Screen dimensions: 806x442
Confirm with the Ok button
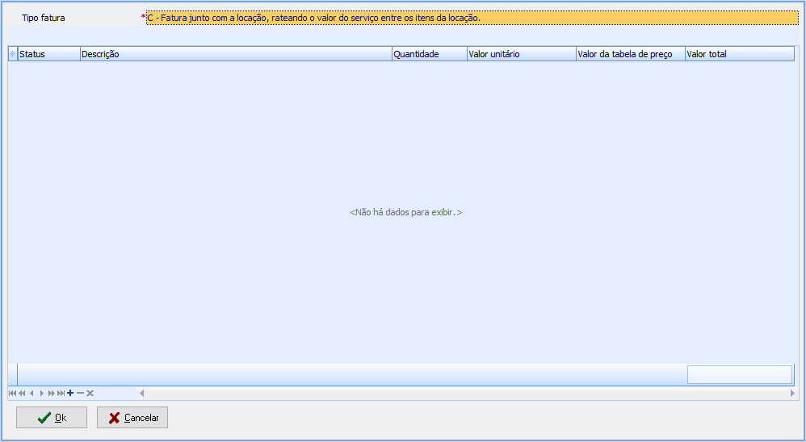(52, 417)
